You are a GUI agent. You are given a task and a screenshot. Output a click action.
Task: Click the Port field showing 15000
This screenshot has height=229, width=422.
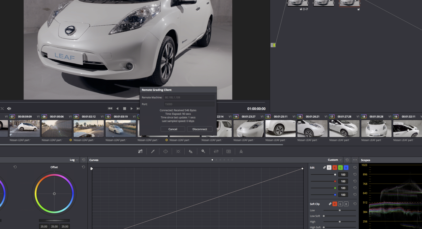[189, 104]
